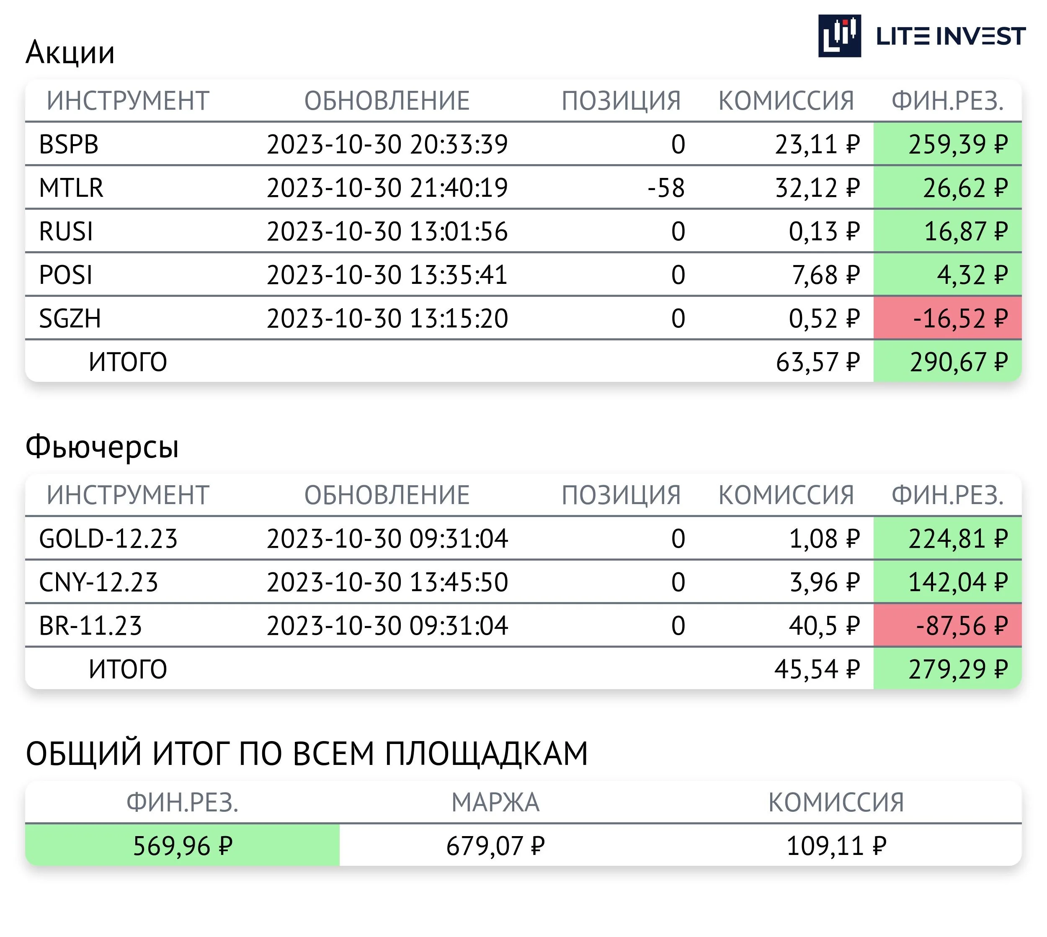Viewport: 1047px width, 937px height.
Task: Select the SGZH instrument name
Action: pyautogui.click(x=70, y=319)
